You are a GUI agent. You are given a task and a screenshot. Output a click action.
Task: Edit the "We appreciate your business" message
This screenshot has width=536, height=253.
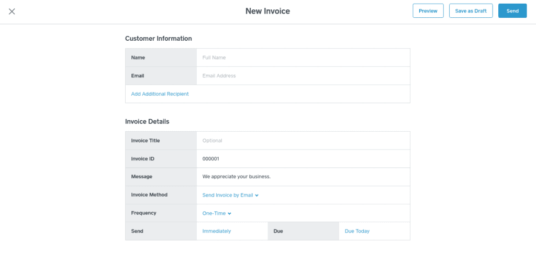[303, 177]
